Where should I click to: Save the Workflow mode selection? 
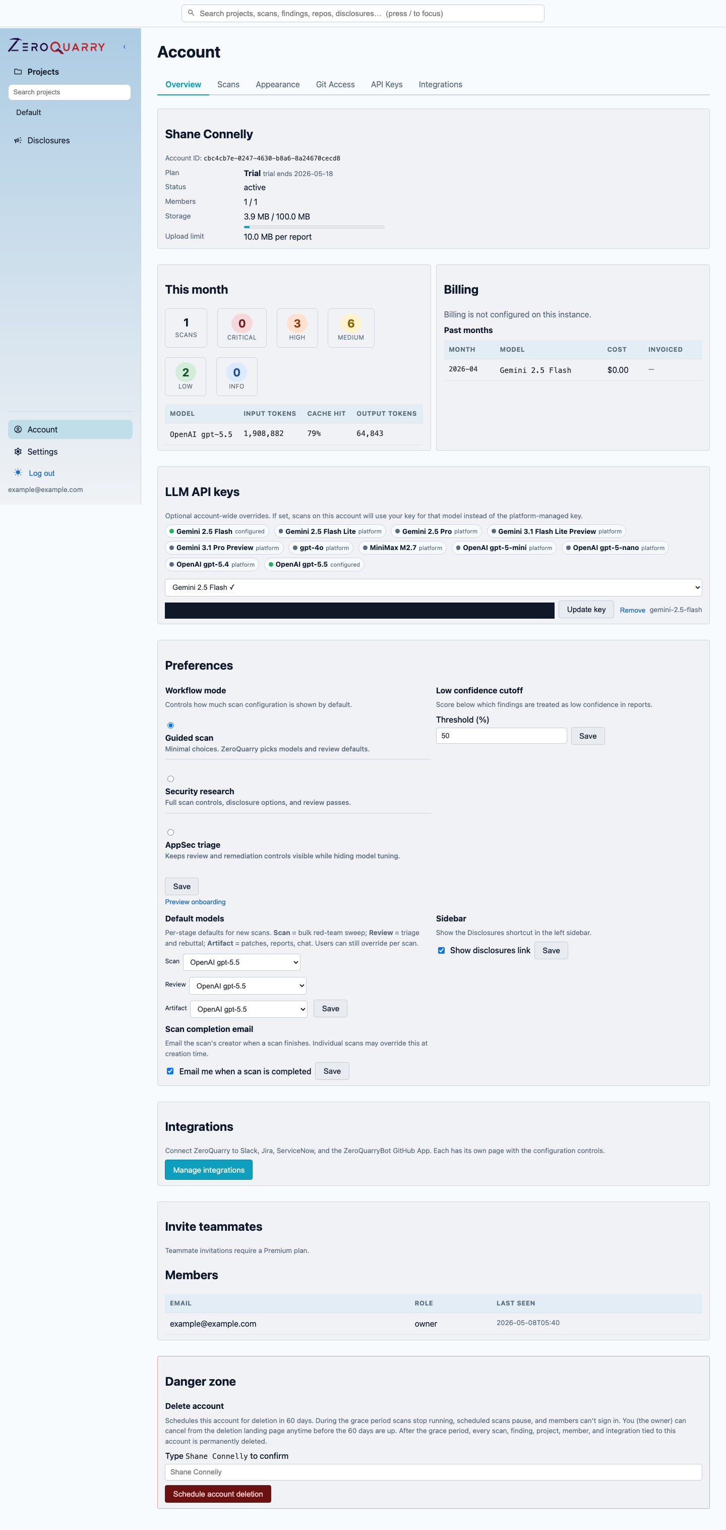coord(181,886)
